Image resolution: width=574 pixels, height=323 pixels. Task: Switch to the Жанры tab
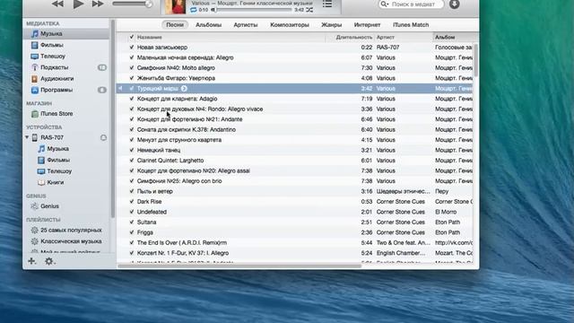click(x=331, y=25)
